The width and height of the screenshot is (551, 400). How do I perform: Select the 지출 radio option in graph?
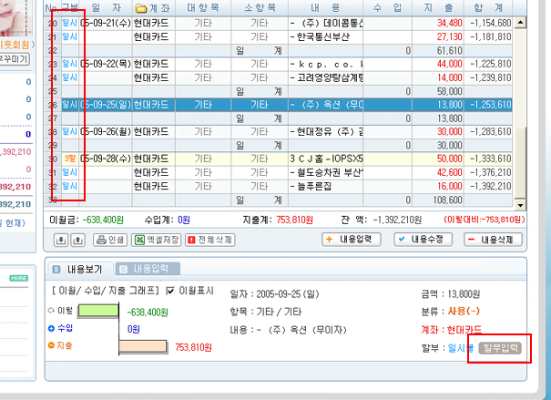[x=50, y=345]
